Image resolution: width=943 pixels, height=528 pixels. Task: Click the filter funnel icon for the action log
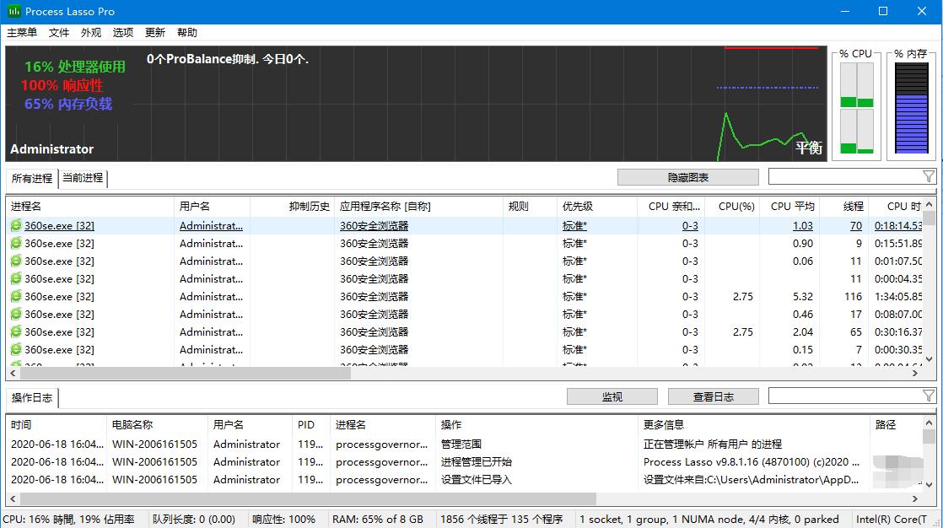(x=929, y=395)
